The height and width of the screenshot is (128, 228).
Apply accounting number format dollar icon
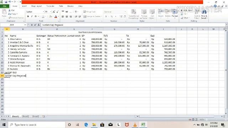[106, 17]
